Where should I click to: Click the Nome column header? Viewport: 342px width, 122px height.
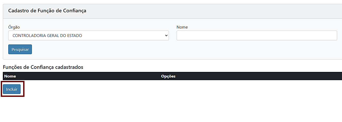[10, 76]
